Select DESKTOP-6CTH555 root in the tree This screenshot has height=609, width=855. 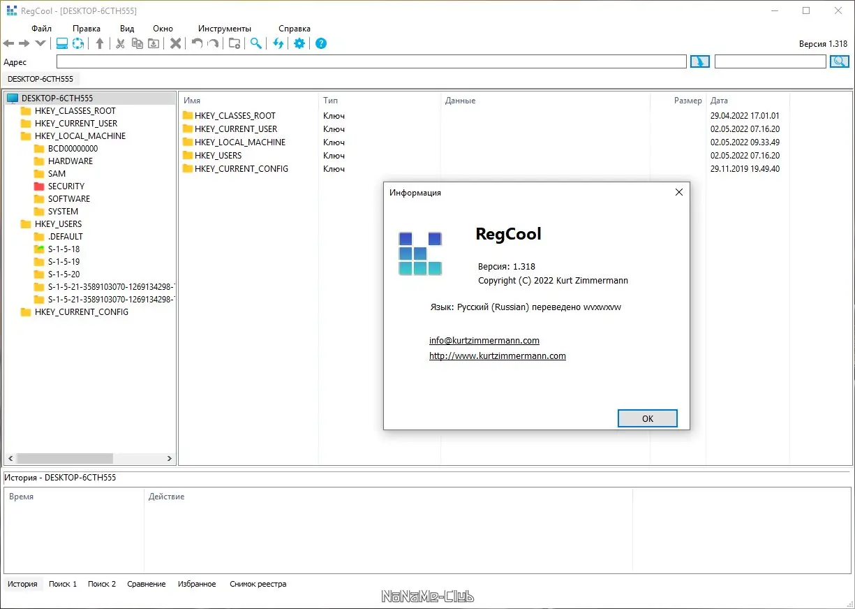coord(57,98)
